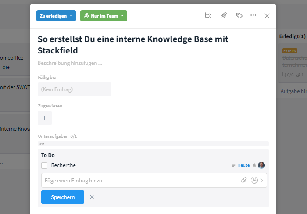Change the Heute due date of Recherche
Screen dimensions: 307x214
point(243,165)
